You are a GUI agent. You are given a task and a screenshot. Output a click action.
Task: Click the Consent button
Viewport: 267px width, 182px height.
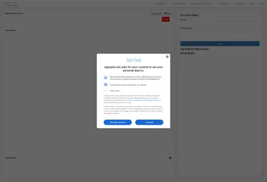coord(149,122)
